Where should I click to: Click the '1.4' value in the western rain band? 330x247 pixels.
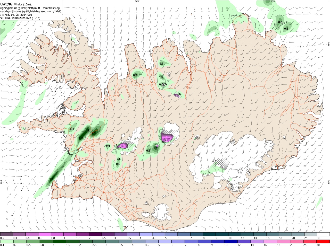(x=81, y=138)
